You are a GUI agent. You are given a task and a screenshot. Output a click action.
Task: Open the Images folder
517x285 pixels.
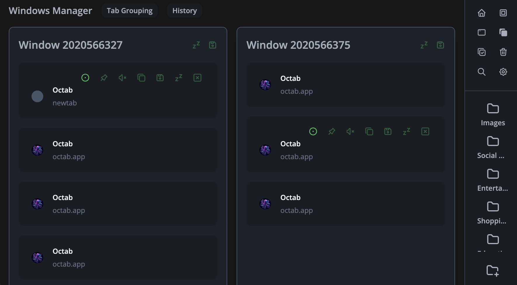pos(493,114)
